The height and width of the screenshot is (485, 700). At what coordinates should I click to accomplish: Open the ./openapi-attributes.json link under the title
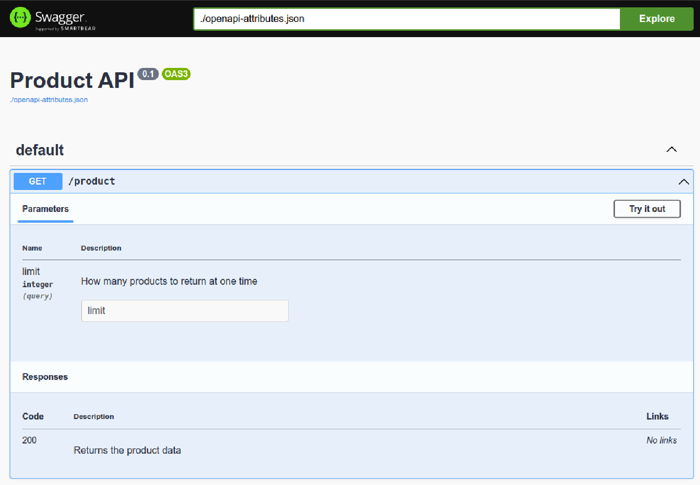tap(49, 100)
